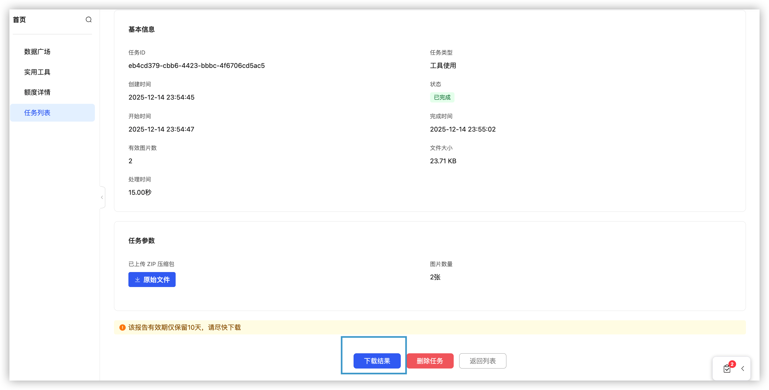Click the warning icon in the 10-day notice
769x390 pixels.
click(122, 327)
